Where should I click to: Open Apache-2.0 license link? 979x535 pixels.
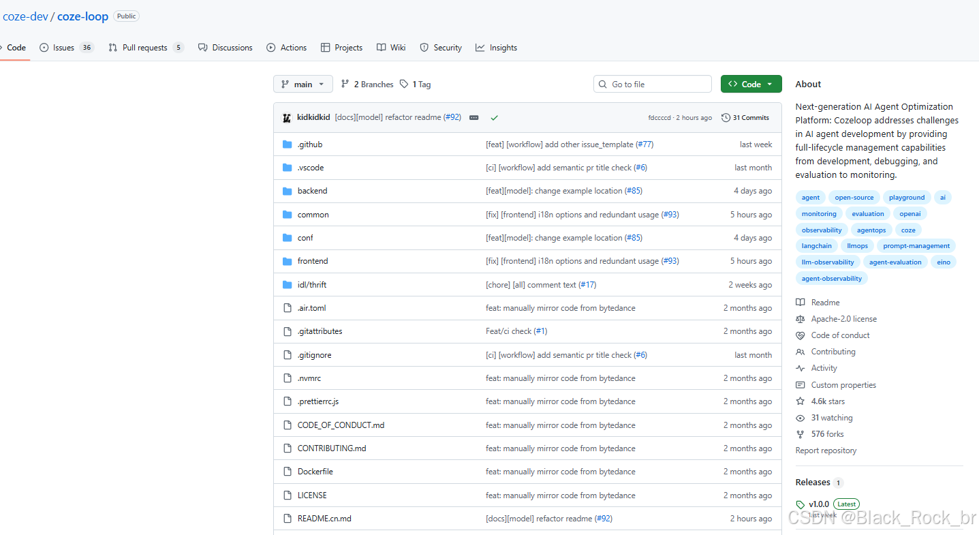click(x=844, y=319)
